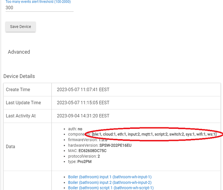The image size is (223, 190).
Task: Expand the Advanced section
Action: coord(19,52)
